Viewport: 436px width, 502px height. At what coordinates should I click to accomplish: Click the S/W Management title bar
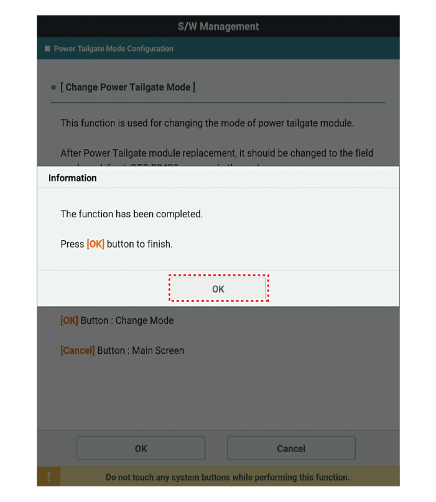click(218, 26)
